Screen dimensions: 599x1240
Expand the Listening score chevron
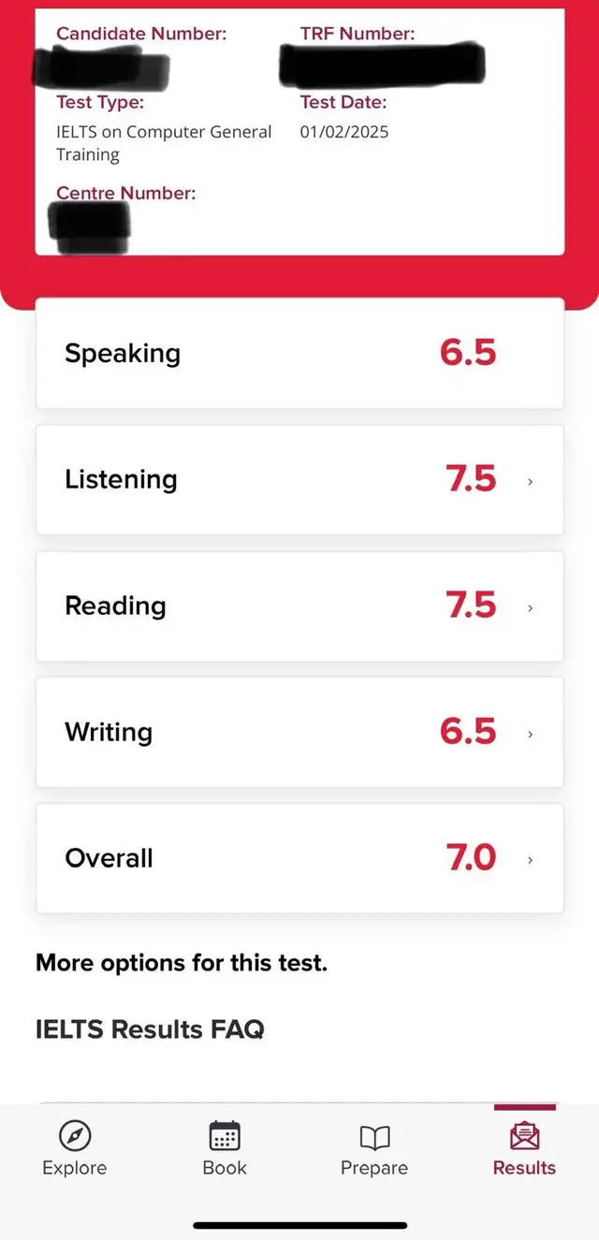[531, 481]
